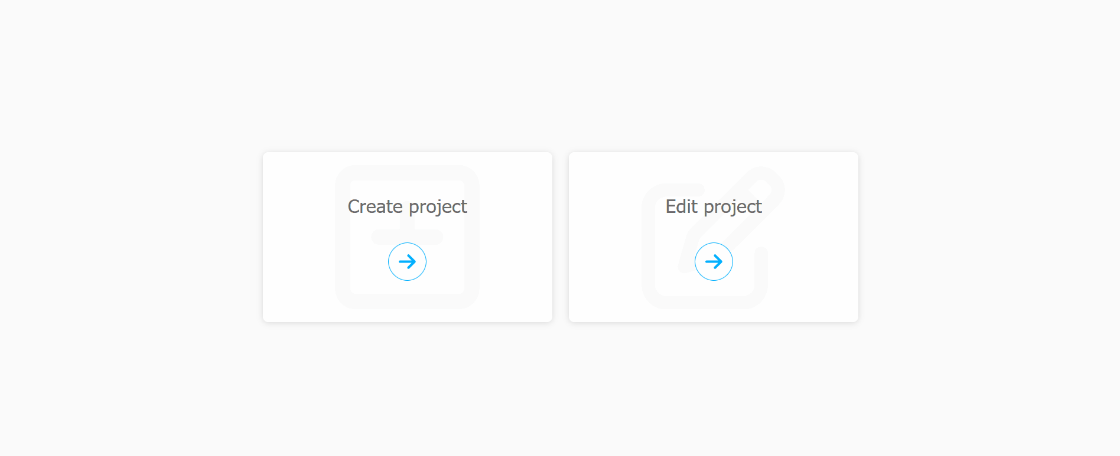1120x456 pixels.
Task: Click the "Edit project" heading text
Action: (x=714, y=206)
